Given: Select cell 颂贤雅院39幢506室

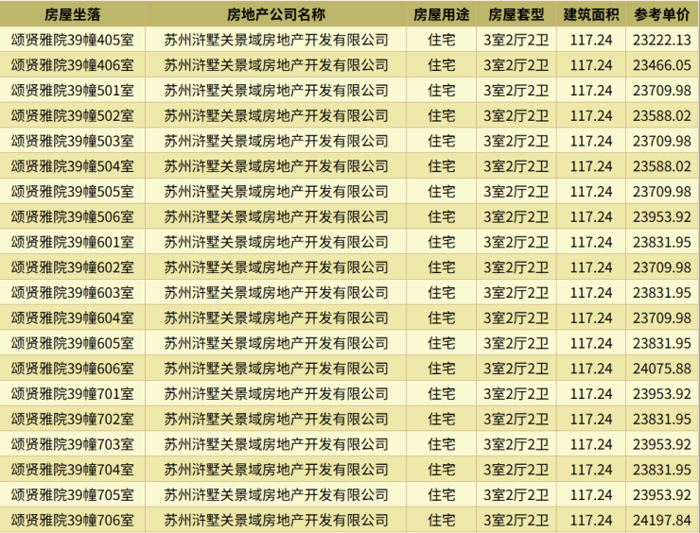Looking at the screenshot, I should (x=72, y=216).
